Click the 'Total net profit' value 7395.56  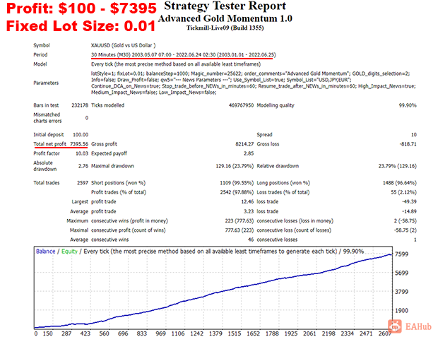coord(79,143)
